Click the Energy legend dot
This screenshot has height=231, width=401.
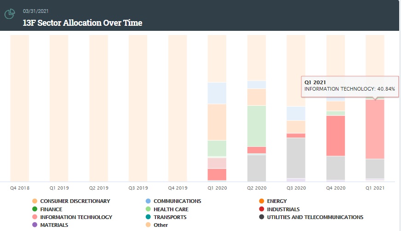pyautogui.click(x=261, y=201)
